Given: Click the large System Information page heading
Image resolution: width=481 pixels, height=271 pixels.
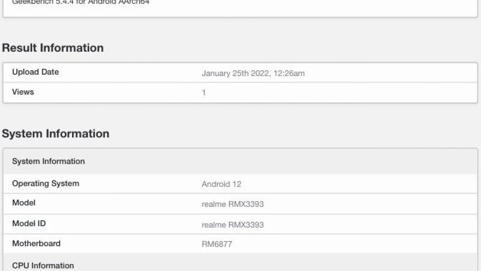Looking at the screenshot, I should 55,134.
